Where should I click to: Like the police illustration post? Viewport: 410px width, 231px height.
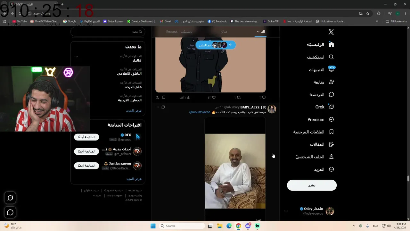point(212,97)
